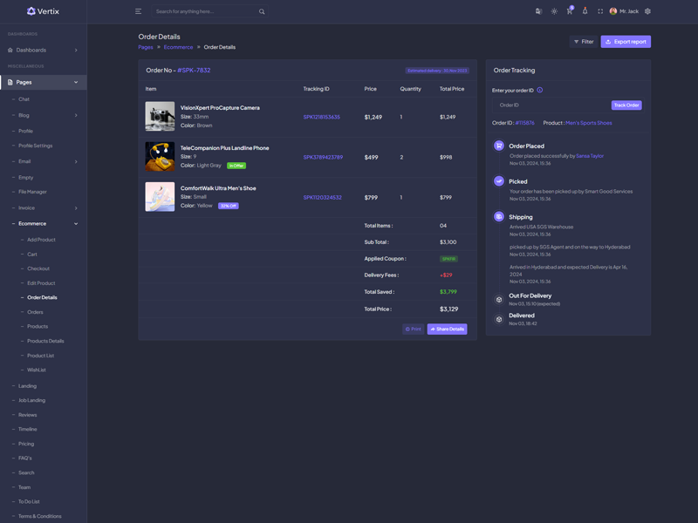Screen dimensions: 698x523
Task: Click the Order ID input field
Action: (550, 105)
